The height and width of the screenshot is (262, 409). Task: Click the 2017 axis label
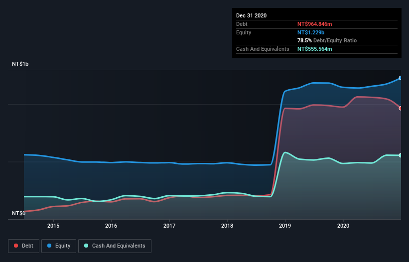pyautogui.click(x=169, y=226)
